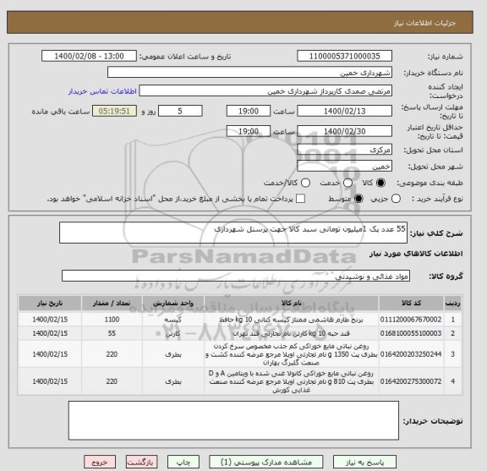Click unit کارتن in row 2
The image size is (487, 471).
pyautogui.click(x=173, y=334)
